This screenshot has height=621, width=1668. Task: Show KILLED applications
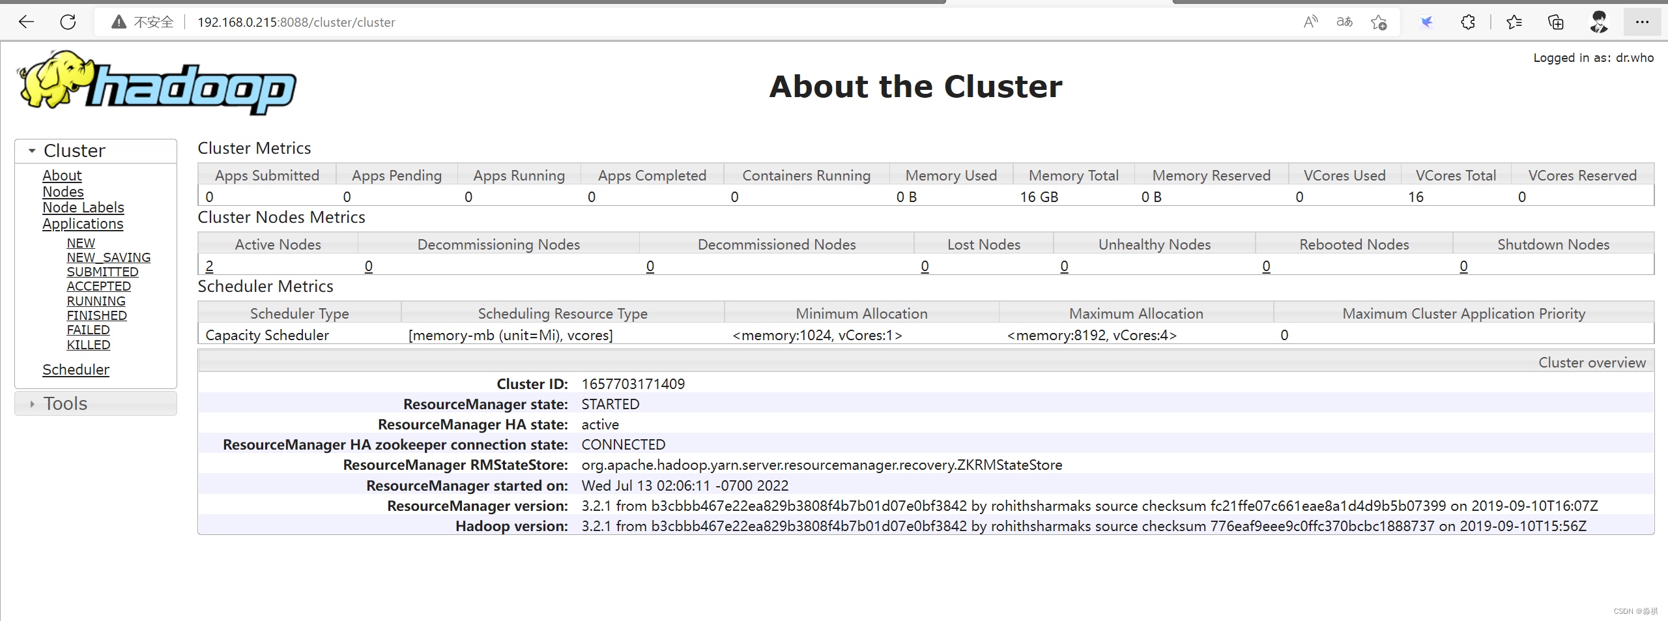click(x=89, y=345)
